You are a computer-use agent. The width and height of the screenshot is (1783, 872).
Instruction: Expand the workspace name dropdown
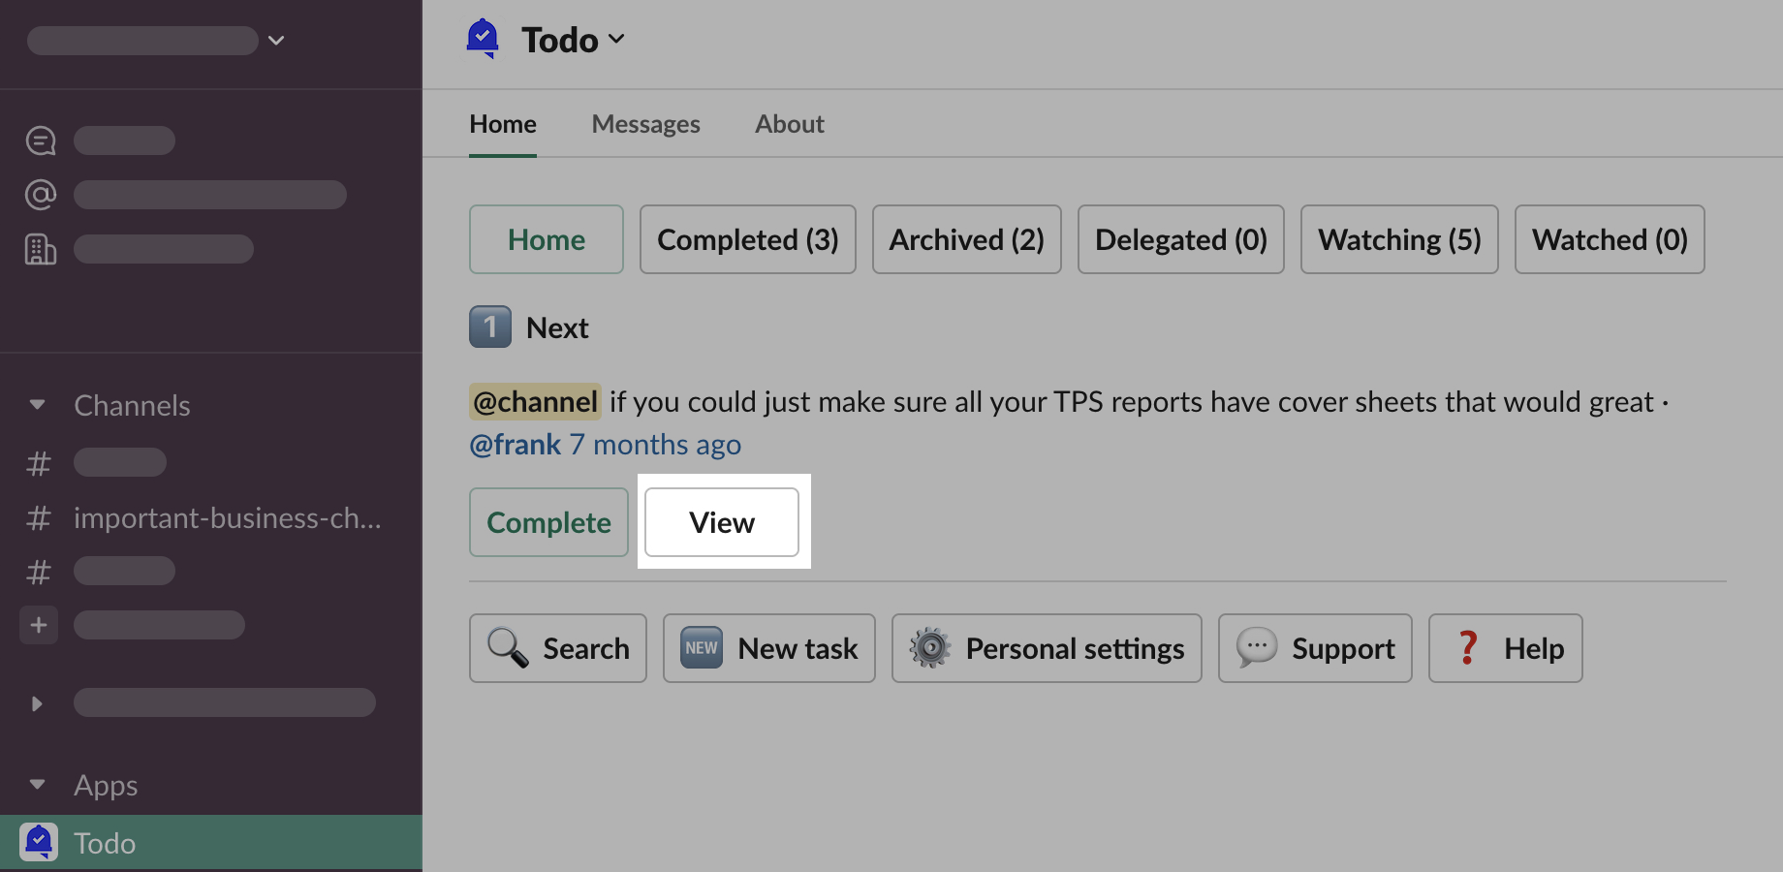pyautogui.click(x=276, y=41)
